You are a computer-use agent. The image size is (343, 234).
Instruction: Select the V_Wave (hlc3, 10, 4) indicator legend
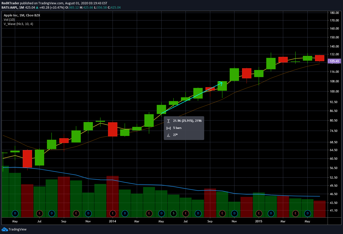pos(18,24)
